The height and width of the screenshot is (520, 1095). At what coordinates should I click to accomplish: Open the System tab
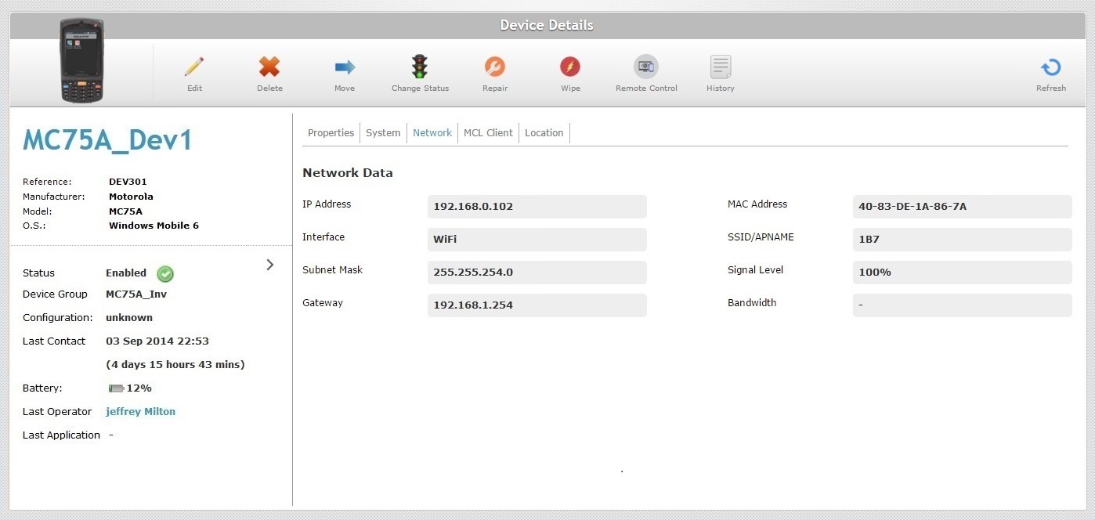pos(383,133)
